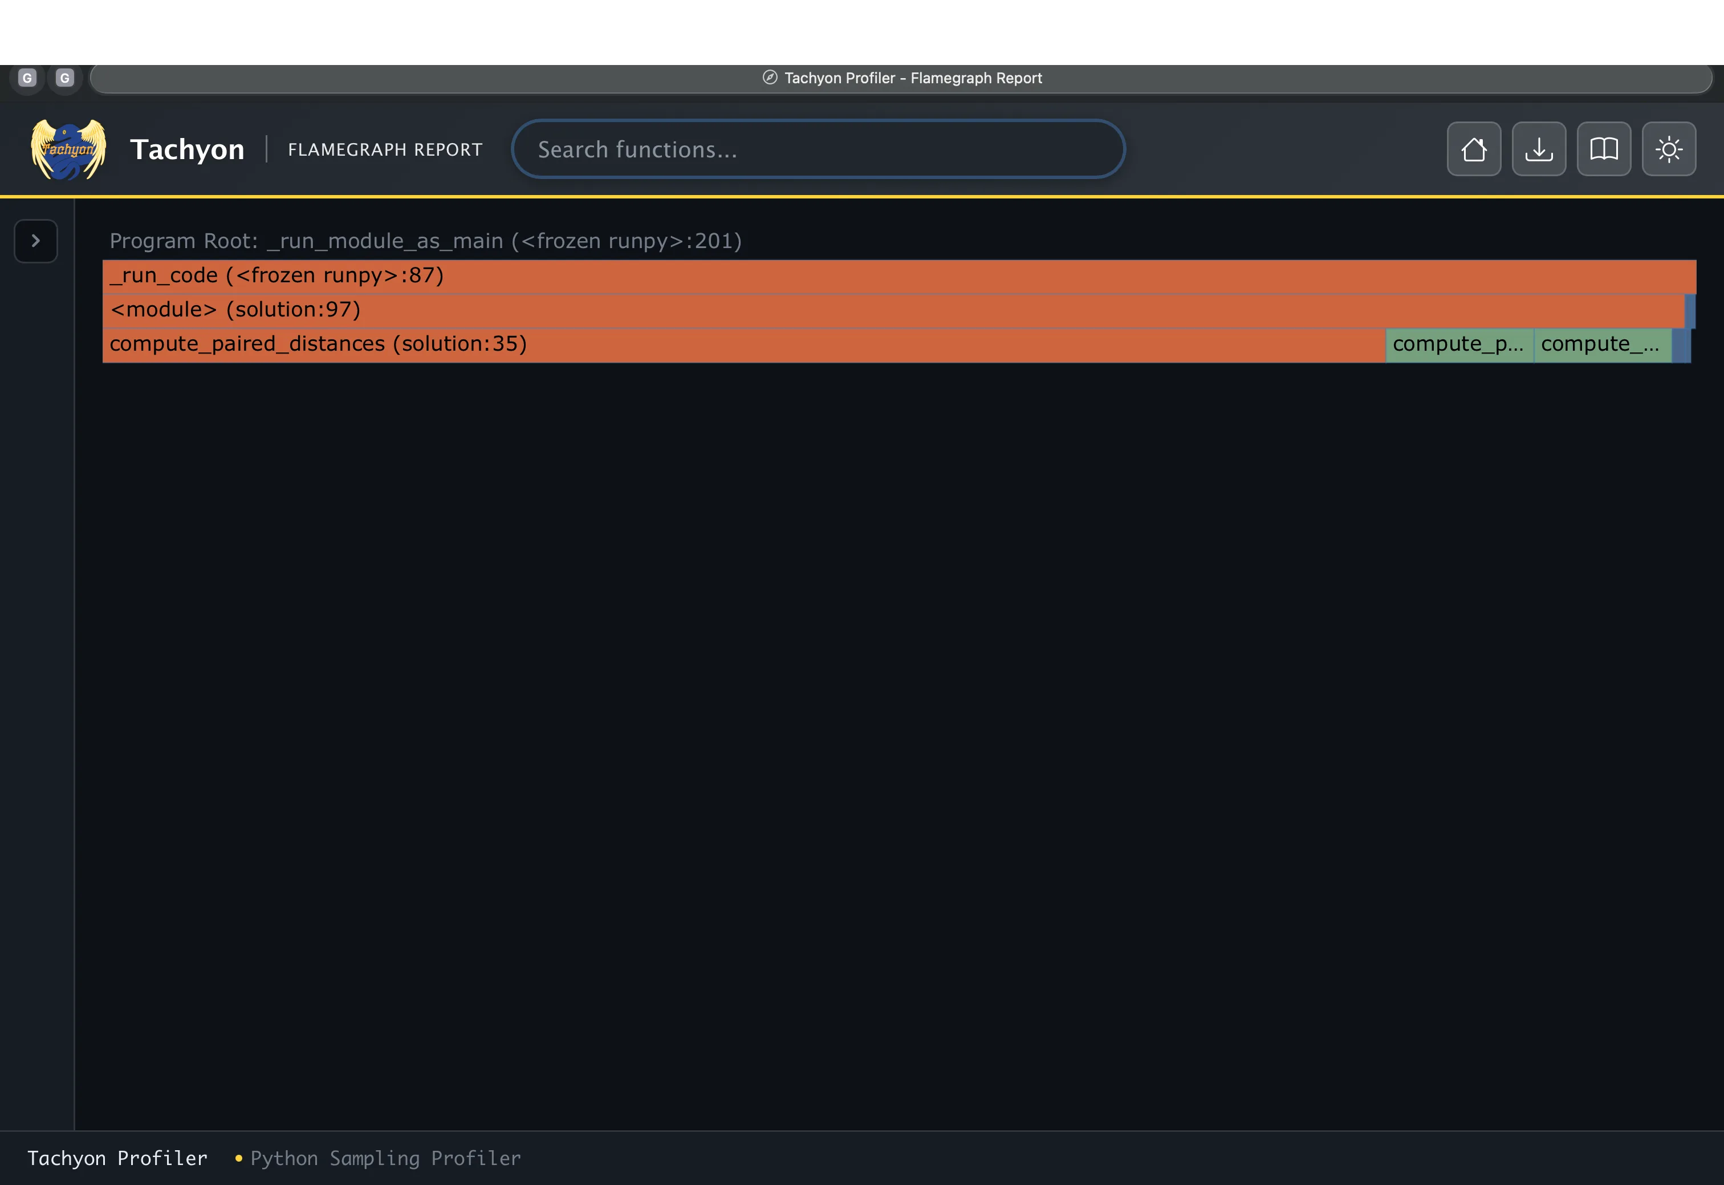Screen dimensions: 1724x1185
Task: Click the download export icon
Action: coord(1539,149)
